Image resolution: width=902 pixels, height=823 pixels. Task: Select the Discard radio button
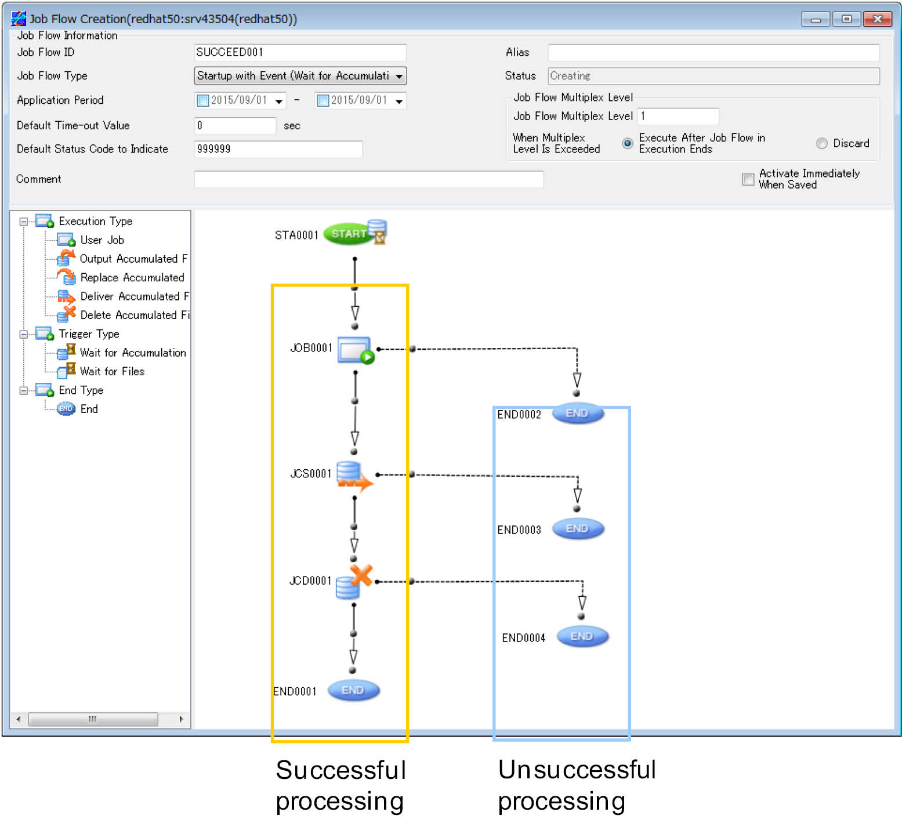tap(821, 143)
